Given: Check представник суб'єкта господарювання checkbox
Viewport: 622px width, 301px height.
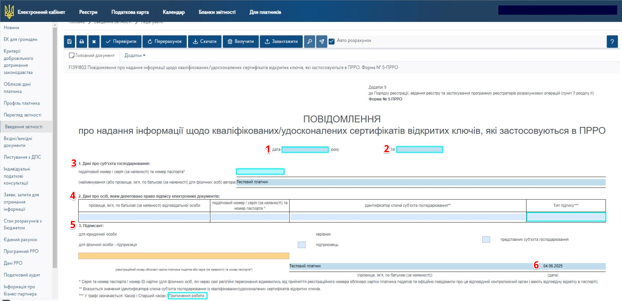Looking at the screenshot, I should [x=486, y=239].
